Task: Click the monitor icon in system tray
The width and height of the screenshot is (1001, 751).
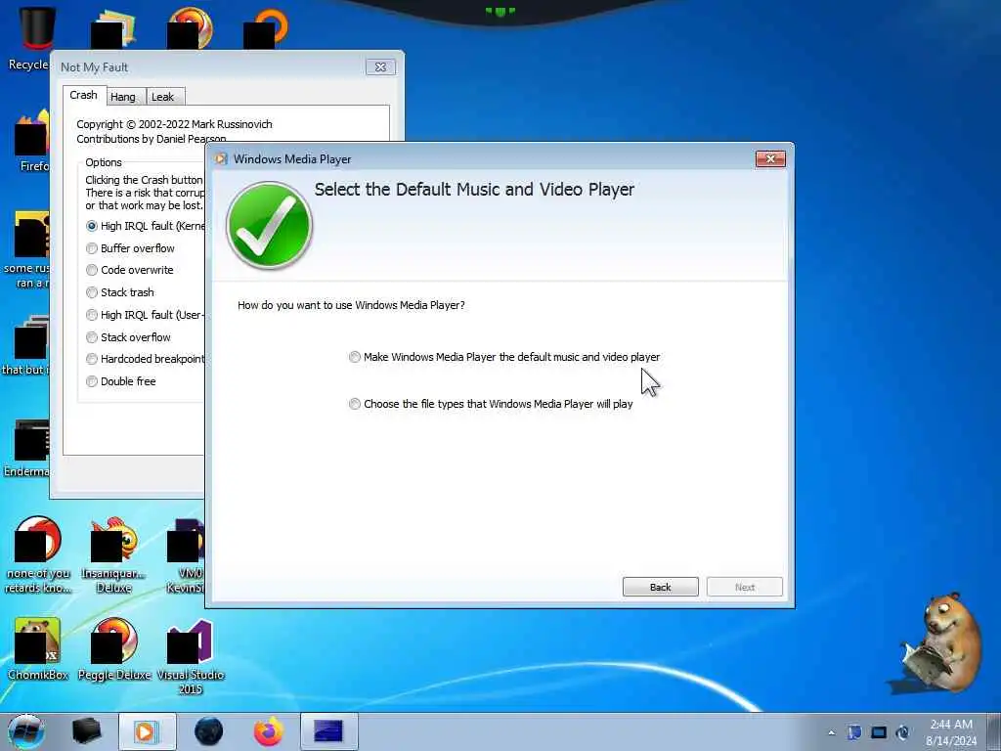Action: coord(879,732)
